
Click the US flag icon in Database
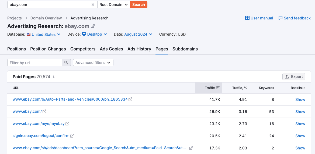click(29, 34)
